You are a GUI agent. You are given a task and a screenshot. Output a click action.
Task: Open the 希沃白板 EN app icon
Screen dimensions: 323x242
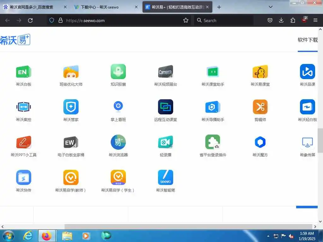coord(23,72)
